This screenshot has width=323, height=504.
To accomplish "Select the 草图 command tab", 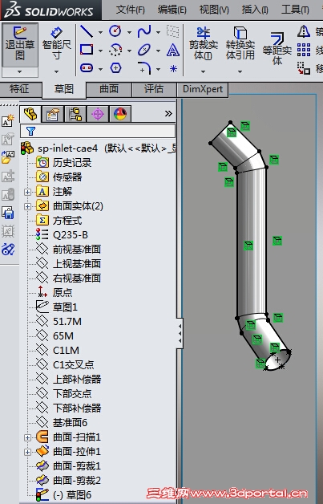I will click(64, 89).
